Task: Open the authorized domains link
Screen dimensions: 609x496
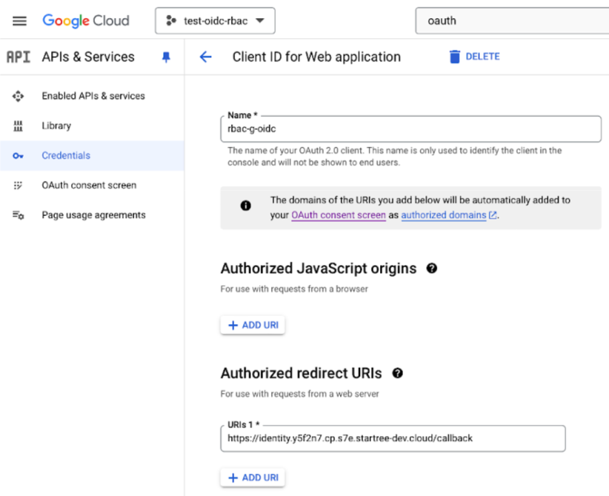Action: tap(443, 215)
